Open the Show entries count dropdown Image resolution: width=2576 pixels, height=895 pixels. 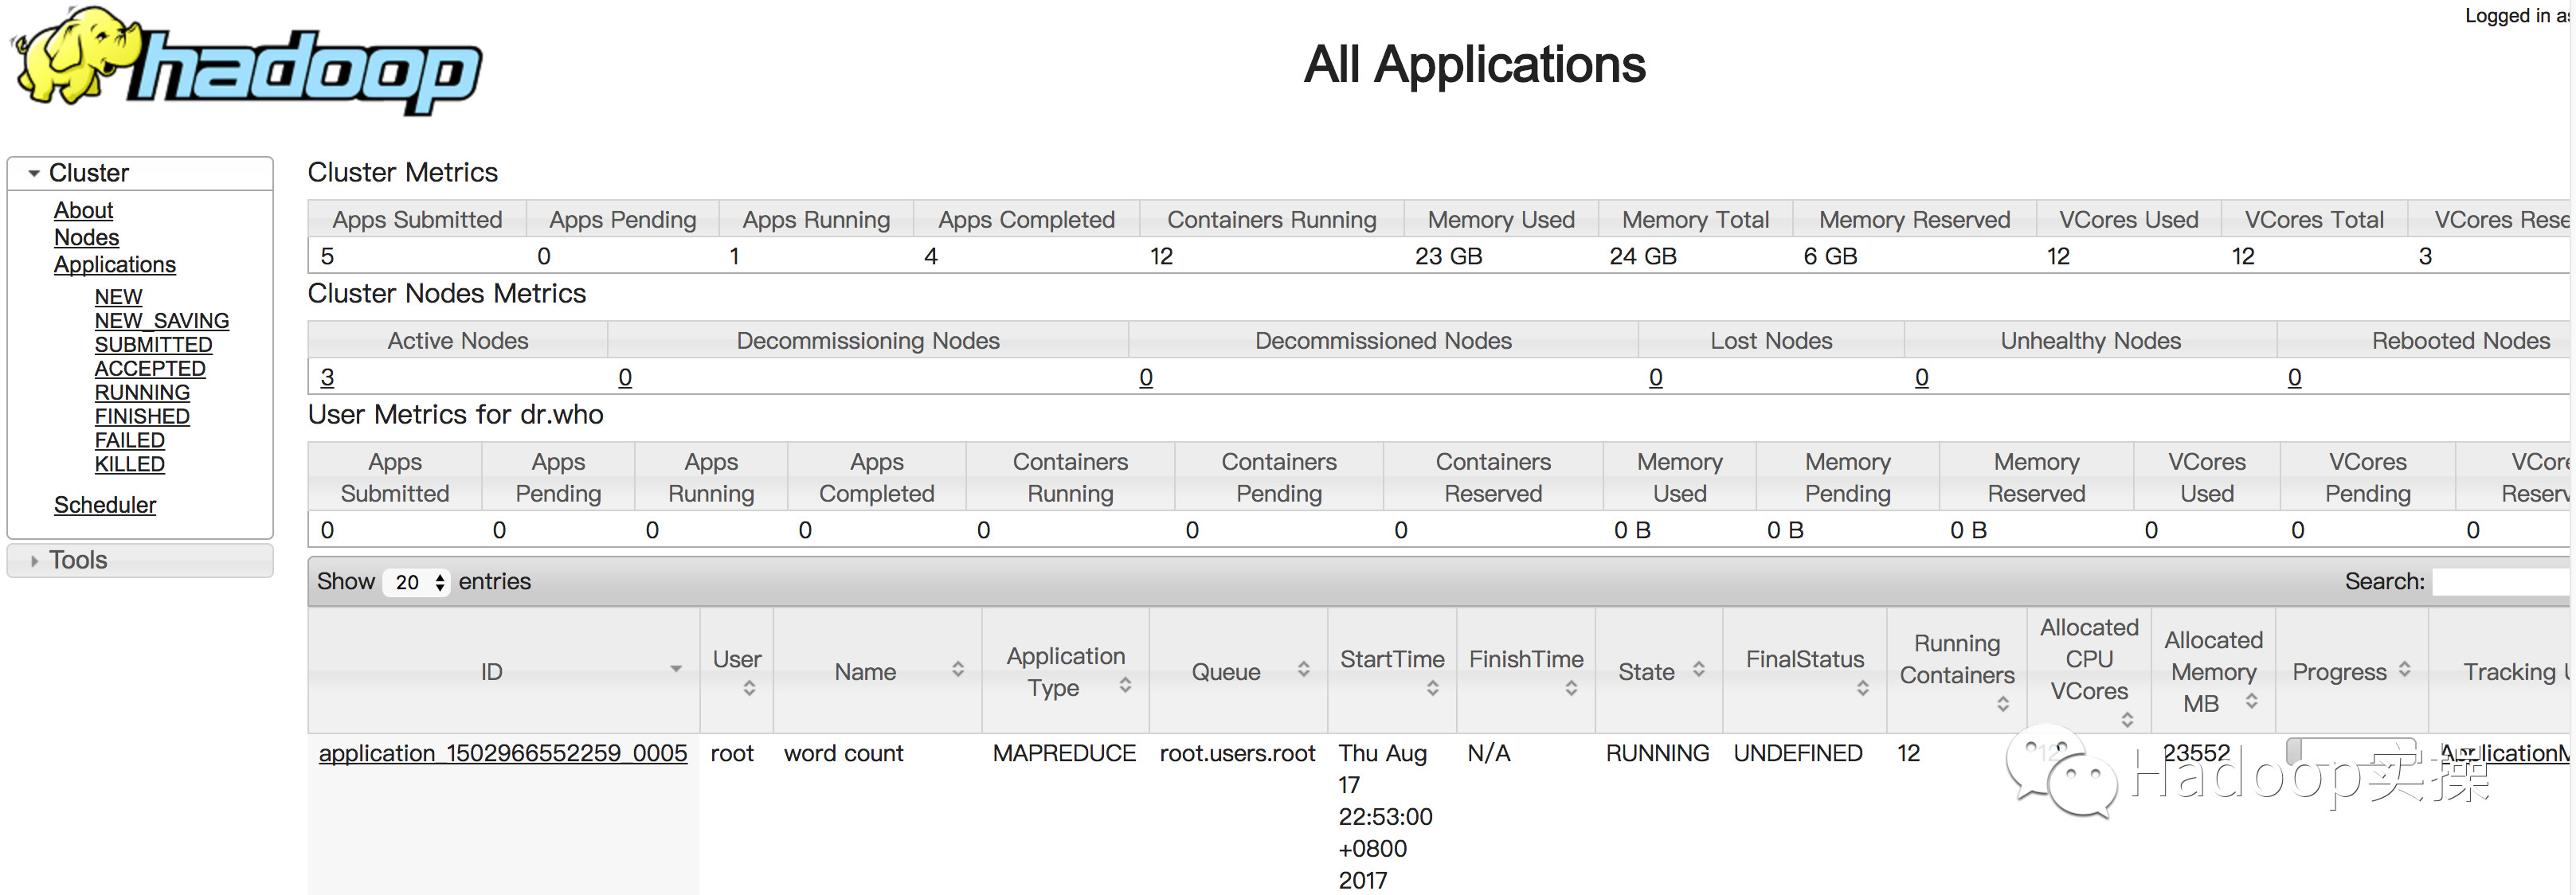tap(417, 582)
